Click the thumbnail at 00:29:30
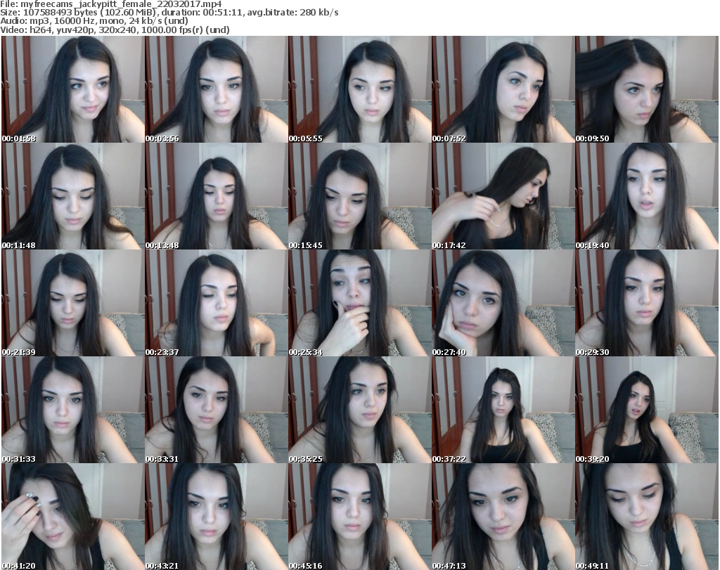 pos(647,304)
